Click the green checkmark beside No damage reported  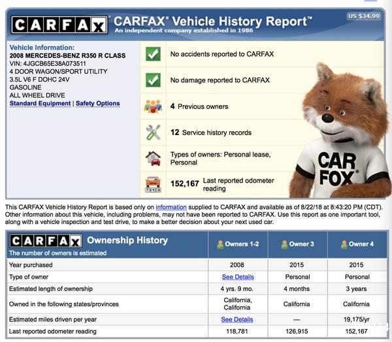tap(153, 80)
